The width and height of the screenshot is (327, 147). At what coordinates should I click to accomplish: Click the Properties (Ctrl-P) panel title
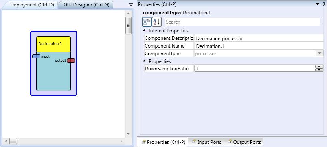coord(157,4)
